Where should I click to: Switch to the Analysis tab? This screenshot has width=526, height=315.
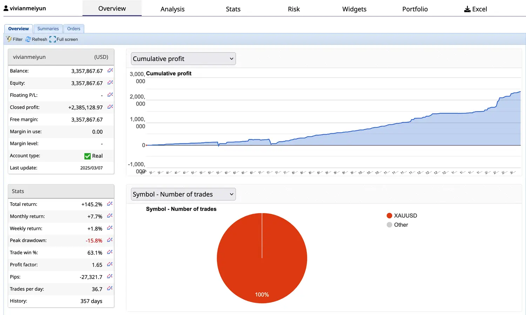coord(172,9)
